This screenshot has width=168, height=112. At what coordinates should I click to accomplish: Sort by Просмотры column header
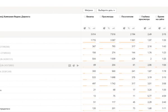point(108,17)
